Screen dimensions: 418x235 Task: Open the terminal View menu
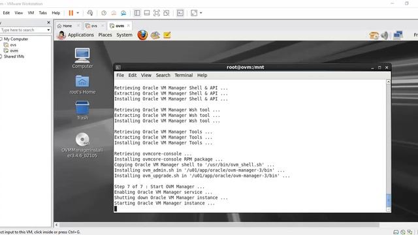pyautogui.click(x=146, y=75)
